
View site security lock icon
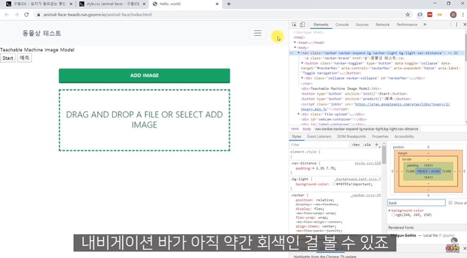tap(38, 15)
